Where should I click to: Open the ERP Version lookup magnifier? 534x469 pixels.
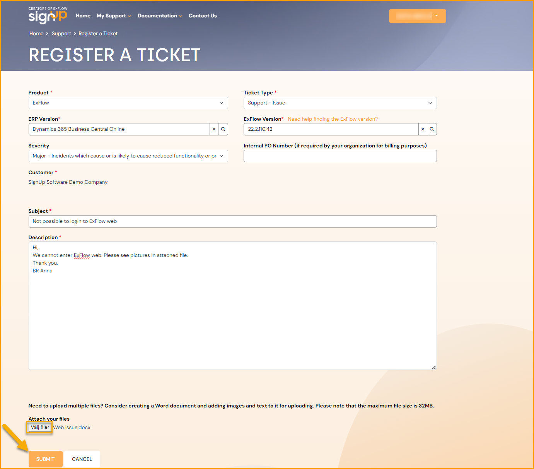point(223,129)
